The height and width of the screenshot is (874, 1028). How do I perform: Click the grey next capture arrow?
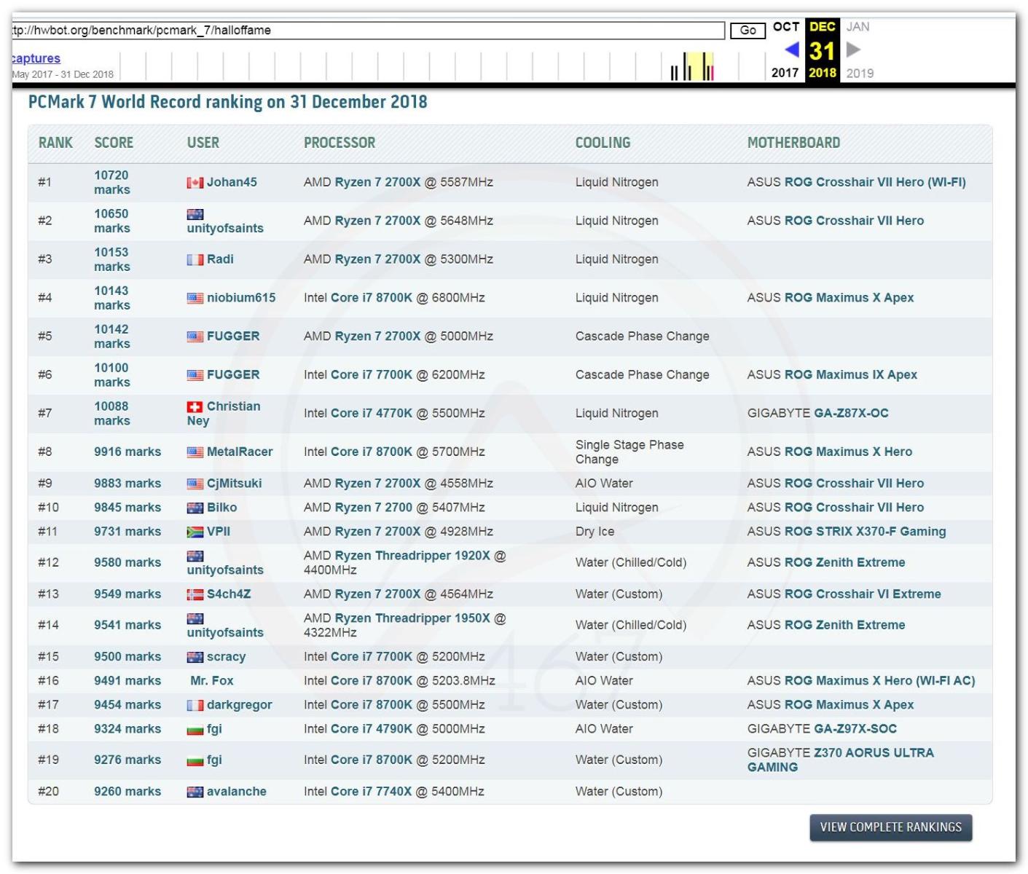pos(853,50)
